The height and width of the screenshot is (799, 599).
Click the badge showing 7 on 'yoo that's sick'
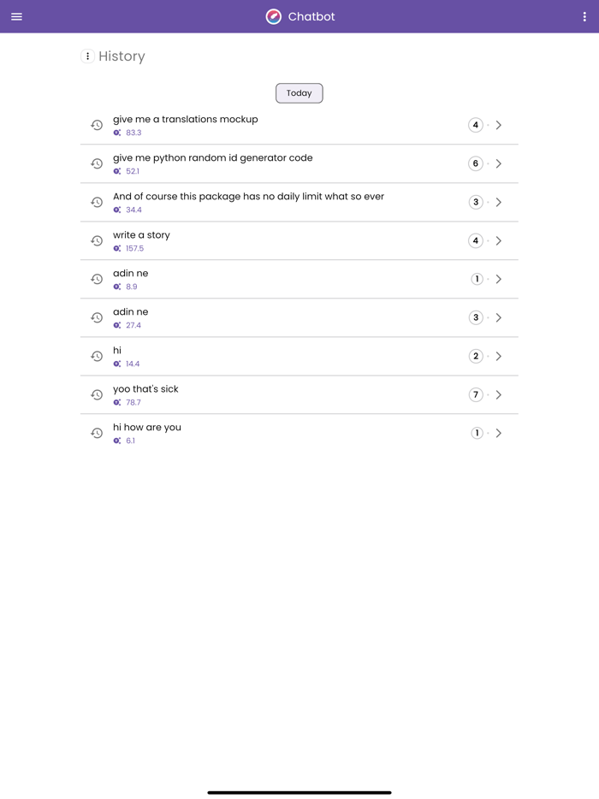pyautogui.click(x=476, y=394)
